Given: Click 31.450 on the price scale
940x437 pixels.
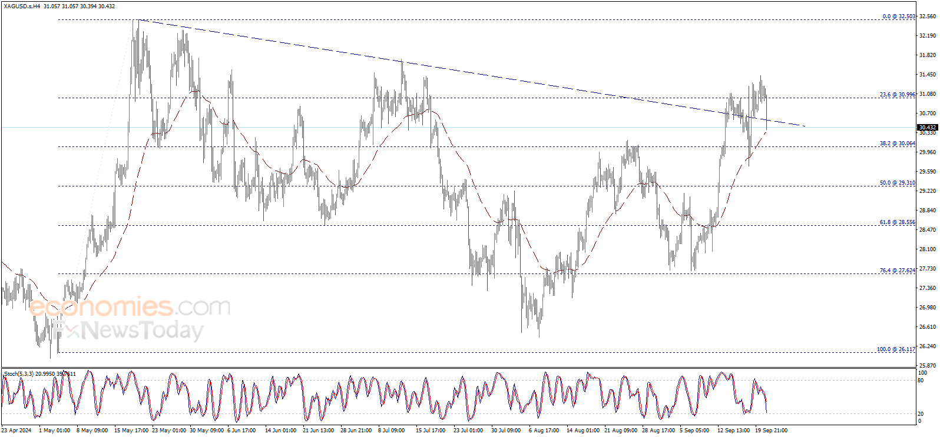Looking at the screenshot, I should pyautogui.click(x=928, y=75).
